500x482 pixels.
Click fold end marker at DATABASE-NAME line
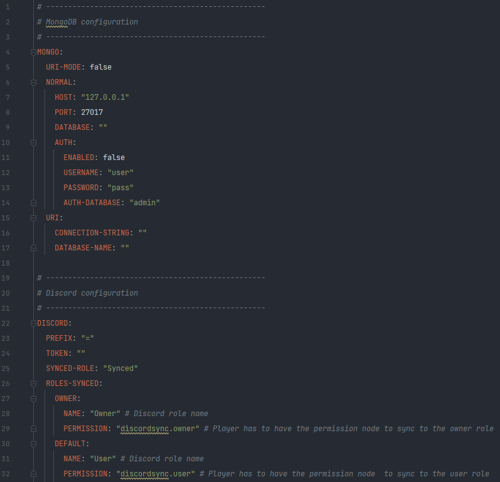33,248
